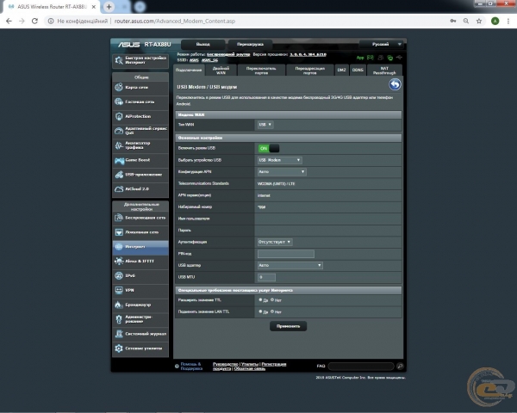Click the FAQ search magnifier icon

pos(400,366)
